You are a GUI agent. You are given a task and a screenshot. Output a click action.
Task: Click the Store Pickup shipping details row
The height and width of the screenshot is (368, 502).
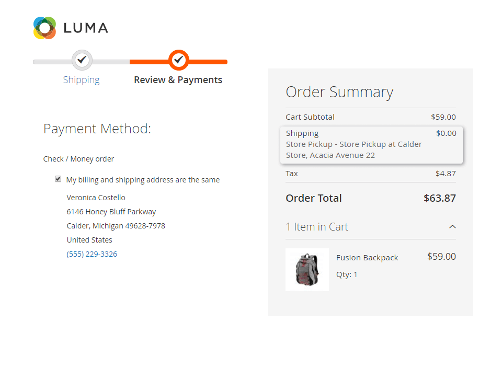coord(354,149)
